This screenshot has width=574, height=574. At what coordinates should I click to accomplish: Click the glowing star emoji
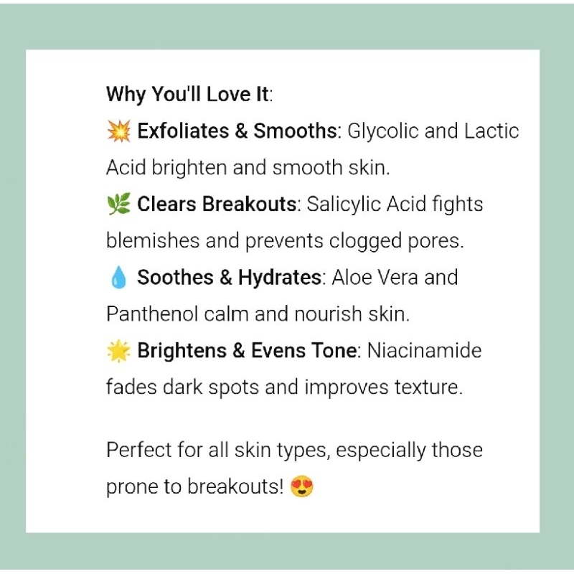(x=118, y=351)
